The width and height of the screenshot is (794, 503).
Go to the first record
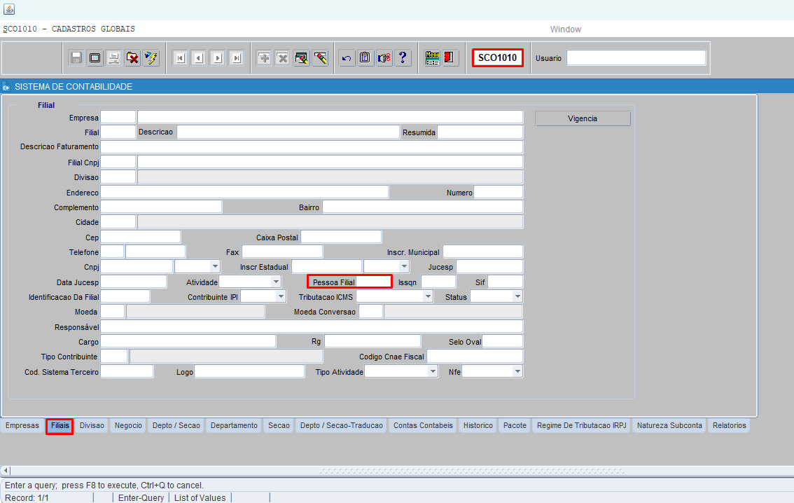[x=180, y=58]
